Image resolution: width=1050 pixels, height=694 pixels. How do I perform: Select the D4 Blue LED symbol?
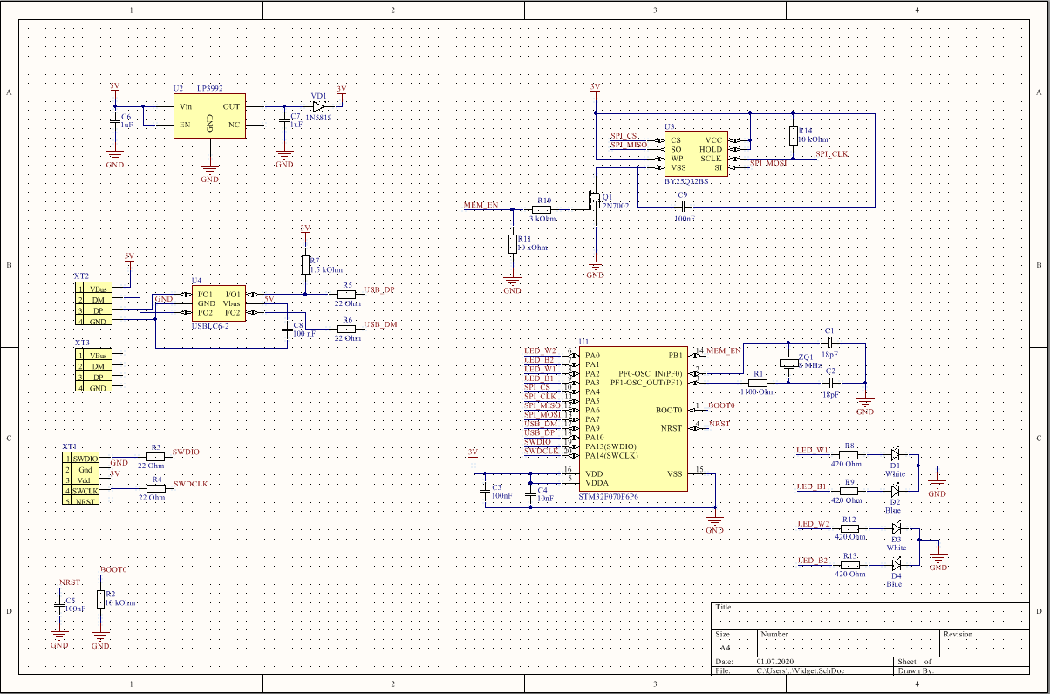[x=895, y=564]
